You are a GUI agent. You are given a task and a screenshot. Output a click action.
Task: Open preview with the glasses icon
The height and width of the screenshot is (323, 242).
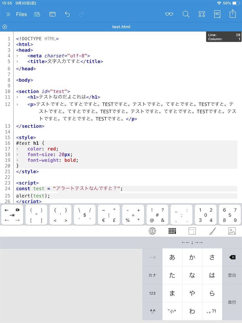coord(169,14)
